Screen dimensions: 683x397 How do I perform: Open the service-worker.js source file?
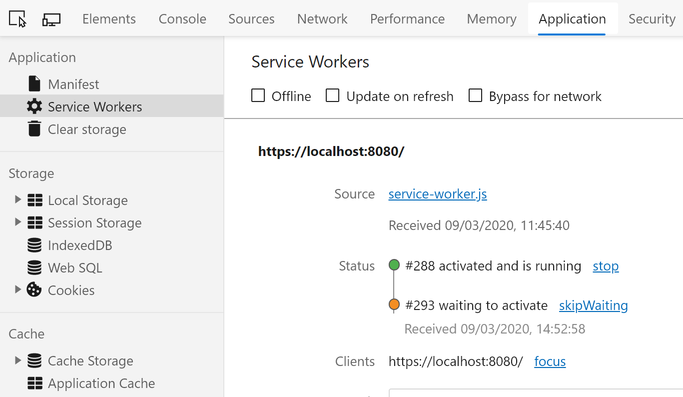437,194
